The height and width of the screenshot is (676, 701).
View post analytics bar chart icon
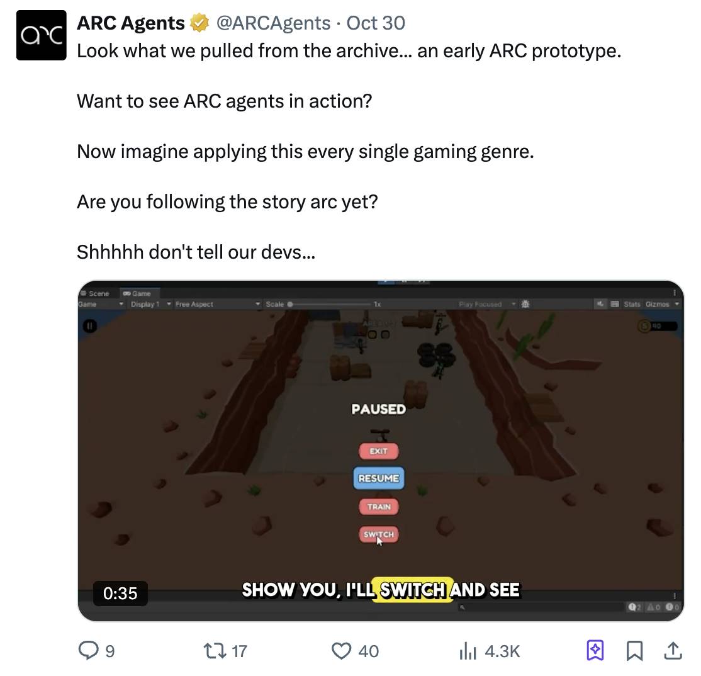click(468, 651)
